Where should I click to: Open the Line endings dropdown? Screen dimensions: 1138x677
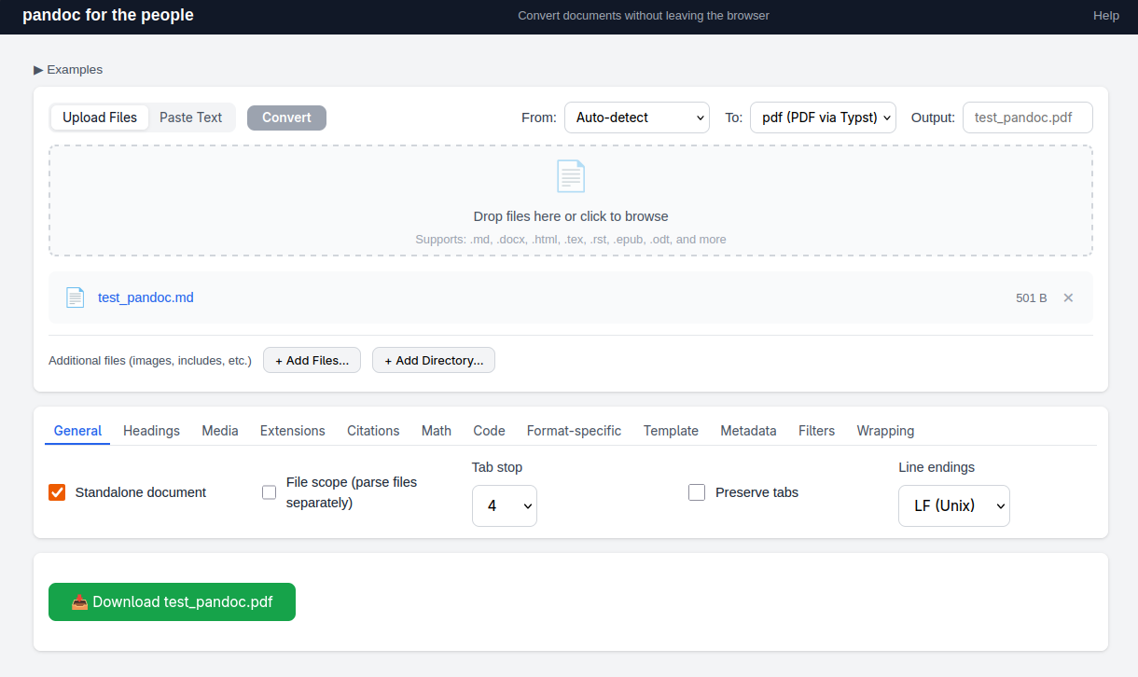(x=954, y=505)
